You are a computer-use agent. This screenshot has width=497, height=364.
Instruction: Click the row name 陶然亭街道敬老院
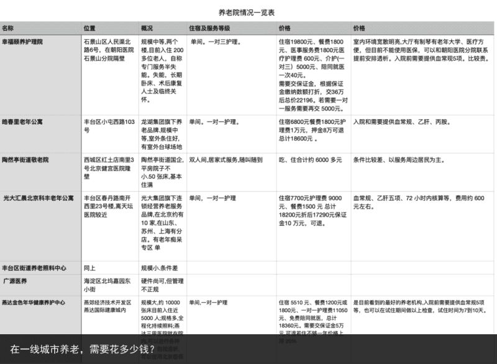click(25, 160)
